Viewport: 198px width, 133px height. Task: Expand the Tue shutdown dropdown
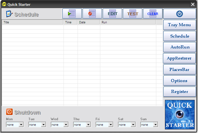click(44, 125)
